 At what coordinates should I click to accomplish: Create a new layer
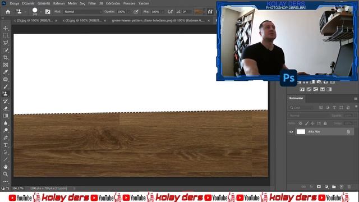[x=342, y=187]
